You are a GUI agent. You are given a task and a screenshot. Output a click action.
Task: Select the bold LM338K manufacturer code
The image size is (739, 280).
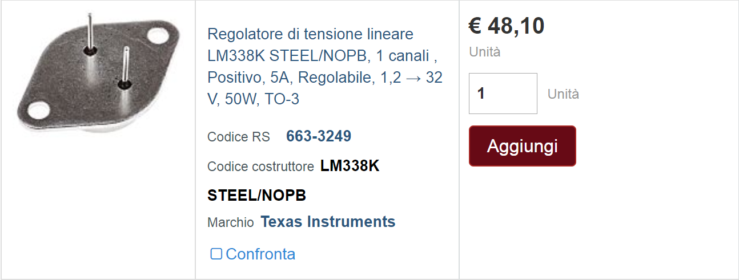pyautogui.click(x=350, y=166)
